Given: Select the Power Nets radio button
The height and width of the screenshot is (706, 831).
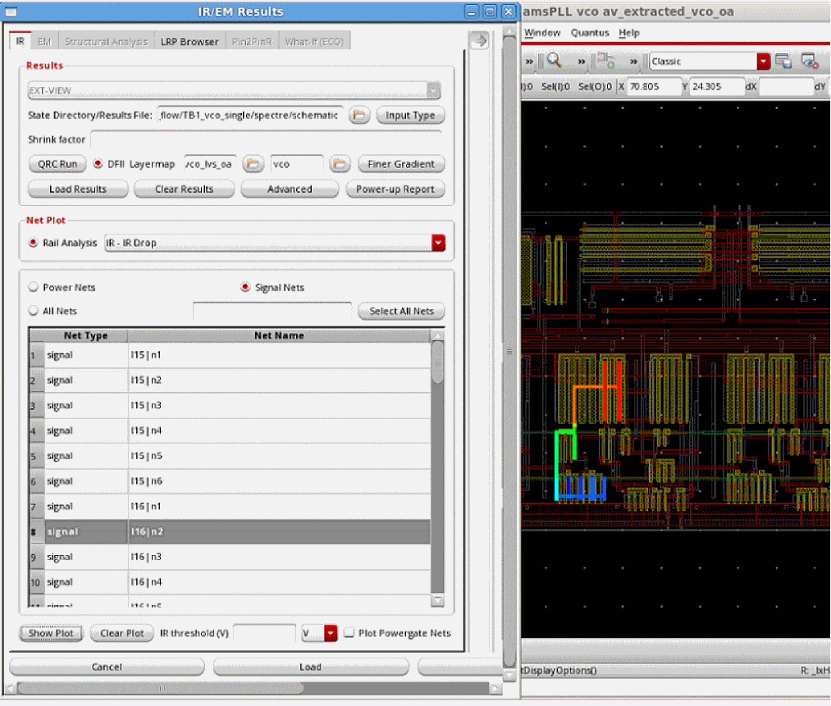Looking at the screenshot, I should point(34,288).
